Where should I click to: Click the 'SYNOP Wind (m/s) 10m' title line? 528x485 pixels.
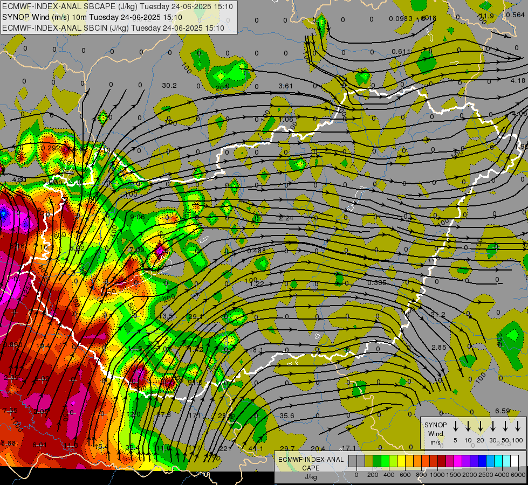click(x=92, y=17)
